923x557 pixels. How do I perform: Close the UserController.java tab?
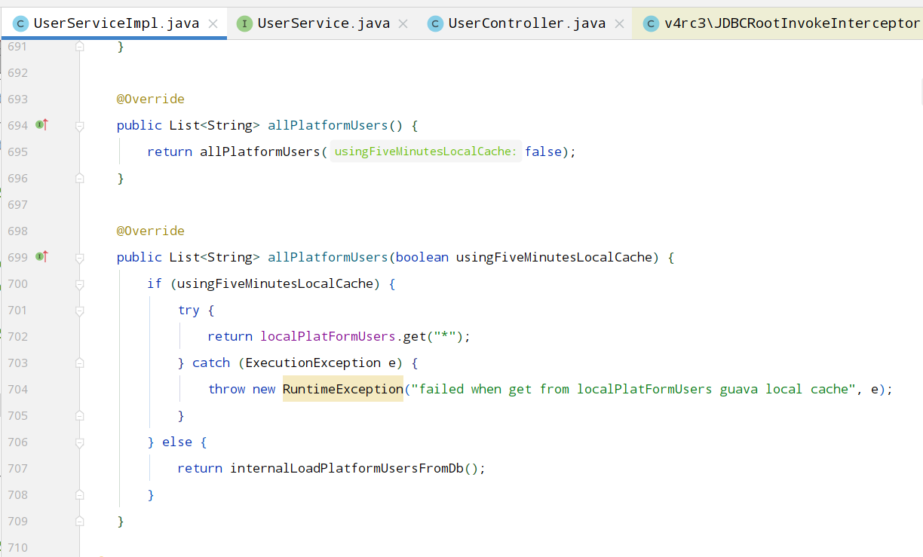[619, 23]
